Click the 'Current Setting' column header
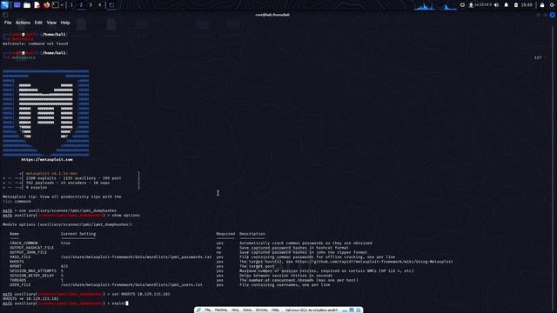This screenshot has height=313, width=557. [78, 234]
